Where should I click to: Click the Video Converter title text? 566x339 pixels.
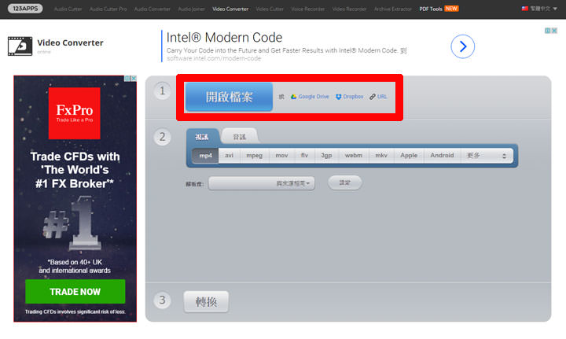pos(70,42)
